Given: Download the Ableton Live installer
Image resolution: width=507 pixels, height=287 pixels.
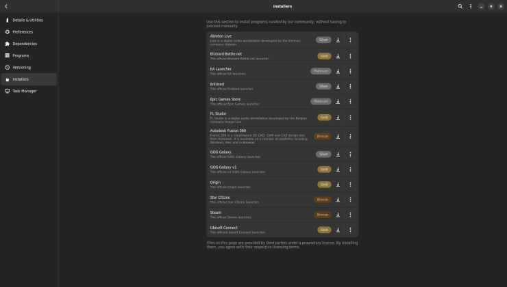Looking at the screenshot, I should click(x=338, y=40).
